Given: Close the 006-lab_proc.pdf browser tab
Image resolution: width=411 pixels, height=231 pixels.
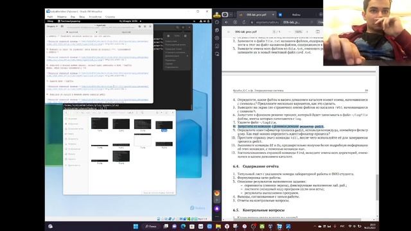Looking at the screenshot, I should [x=273, y=15].
